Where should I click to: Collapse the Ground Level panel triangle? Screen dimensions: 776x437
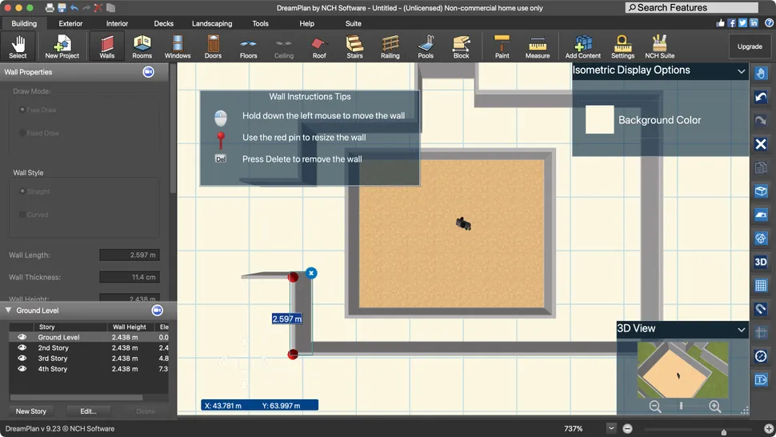click(9, 310)
